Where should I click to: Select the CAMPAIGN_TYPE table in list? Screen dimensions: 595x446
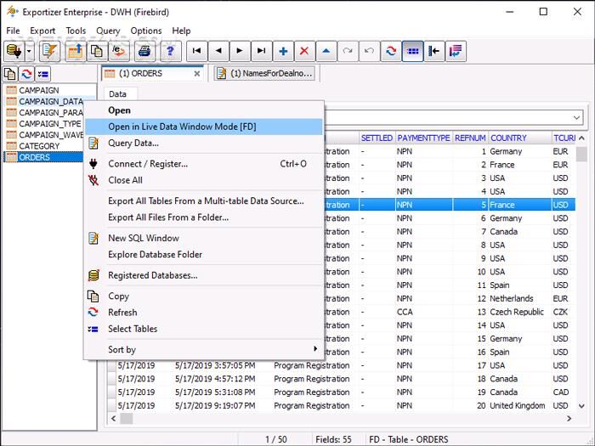click(50, 124)
